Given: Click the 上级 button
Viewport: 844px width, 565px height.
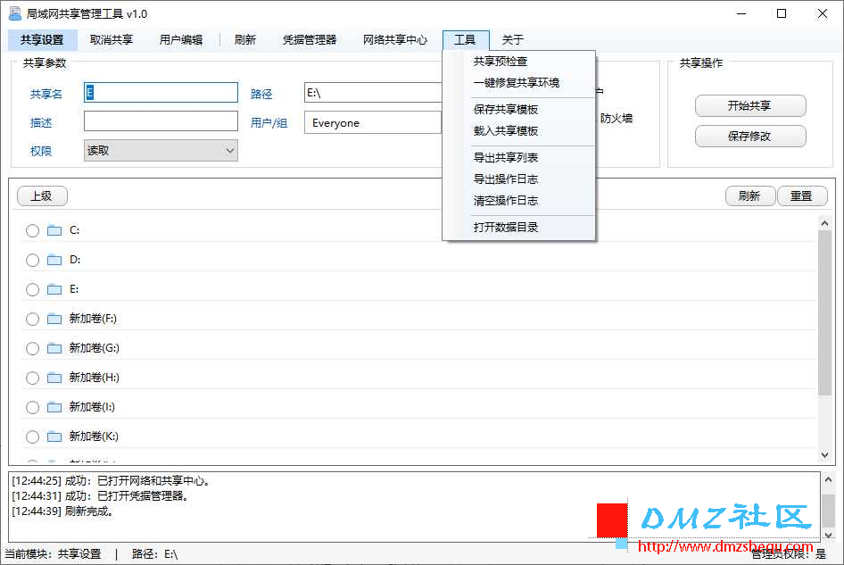Looking at the screenshot, I should coord(42,196).
